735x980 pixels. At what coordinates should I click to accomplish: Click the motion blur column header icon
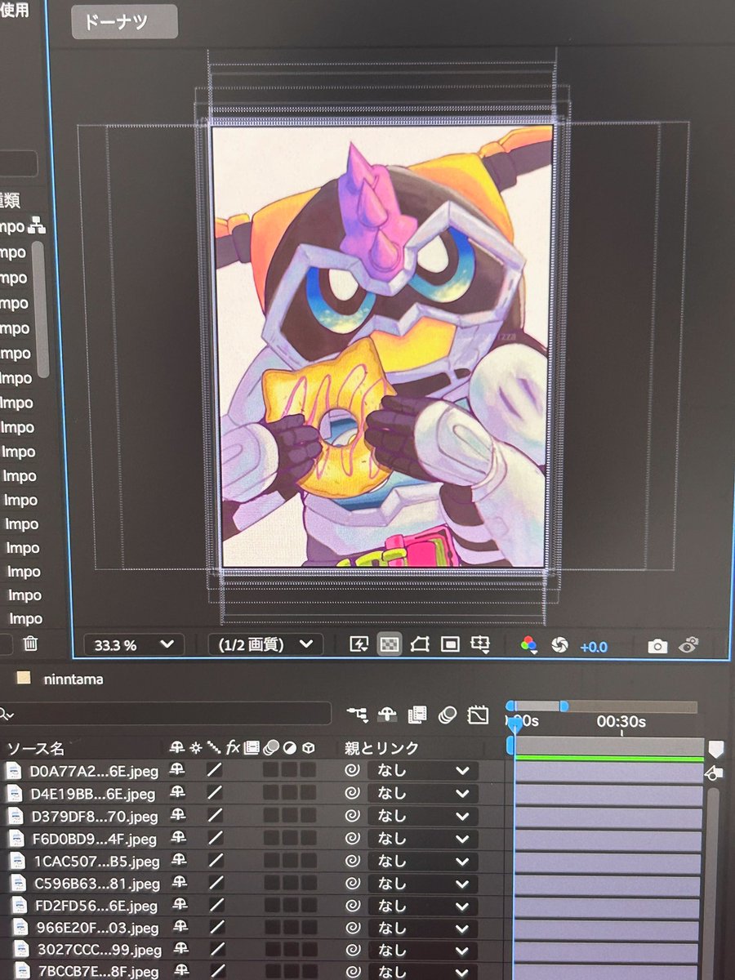[x=270, y=746]
